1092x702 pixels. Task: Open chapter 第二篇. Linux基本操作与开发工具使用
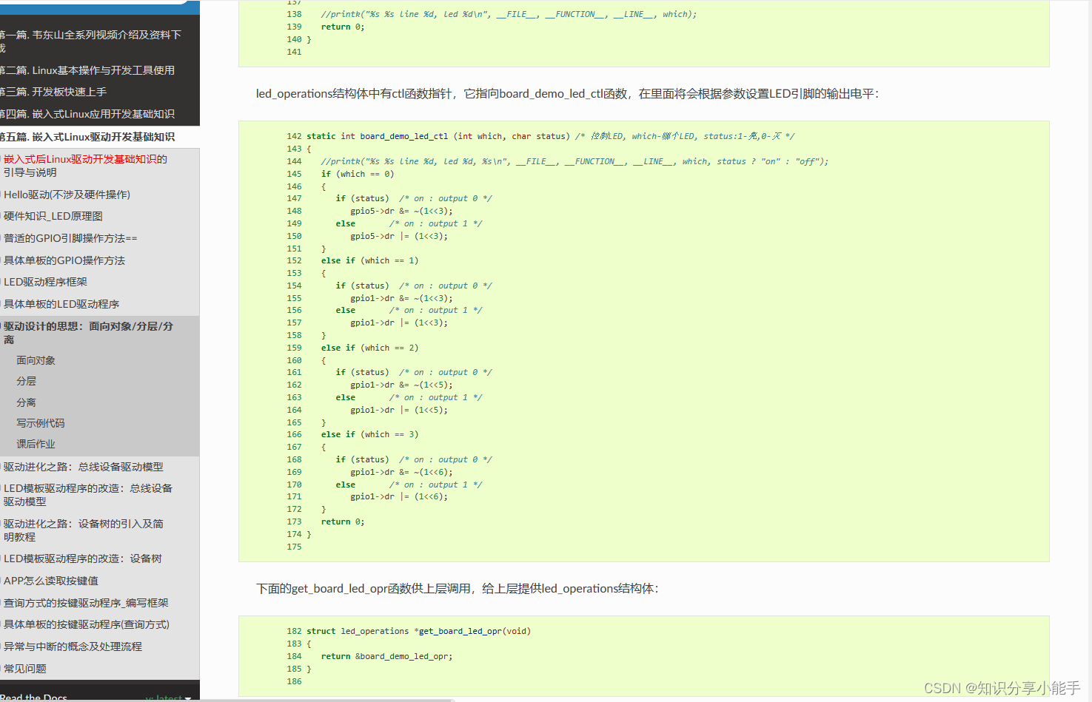[x=87, y=70]
